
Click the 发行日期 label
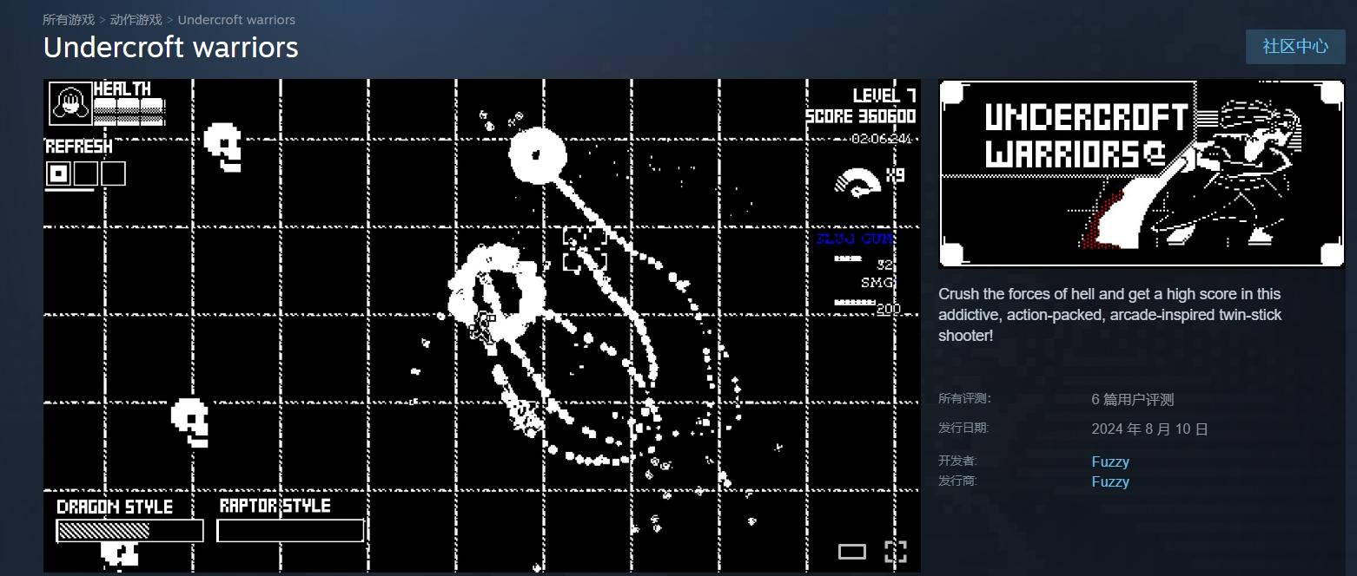tap(963, 428)
